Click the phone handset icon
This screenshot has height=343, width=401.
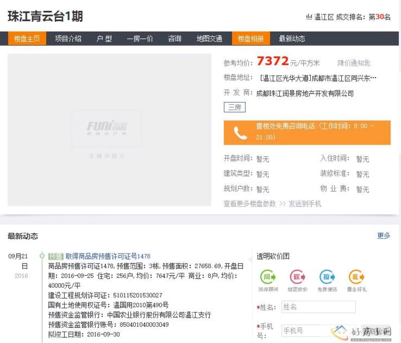(240, 133)
